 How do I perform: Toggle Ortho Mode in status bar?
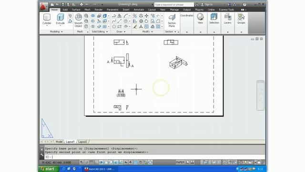96,162
